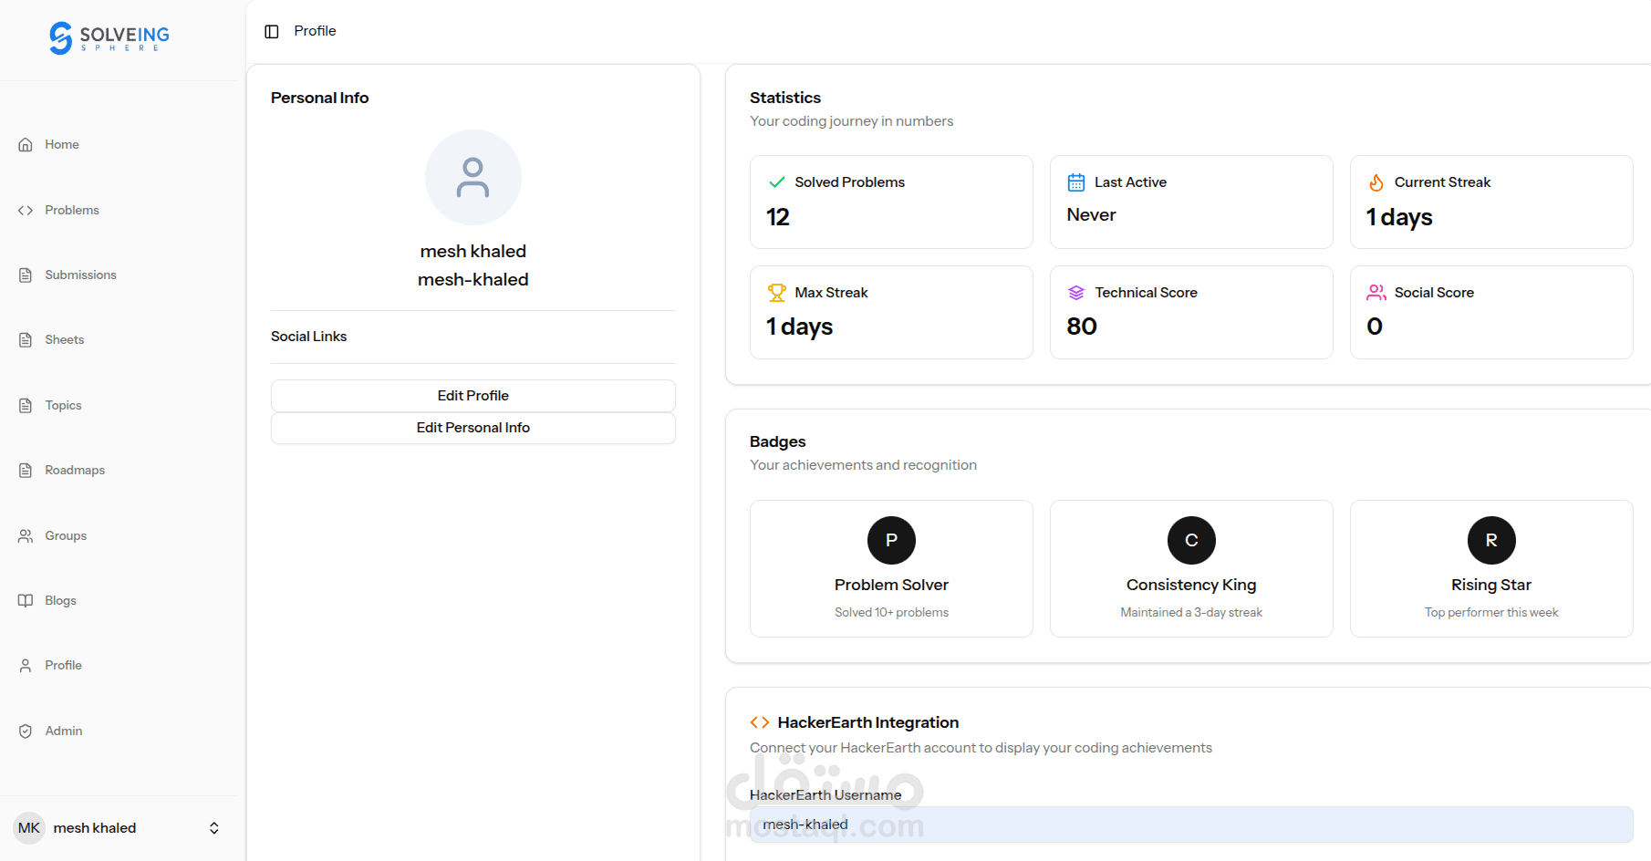Click the Blogs open-book icon
The image size is (1651, 861).
tap(26, 600)
